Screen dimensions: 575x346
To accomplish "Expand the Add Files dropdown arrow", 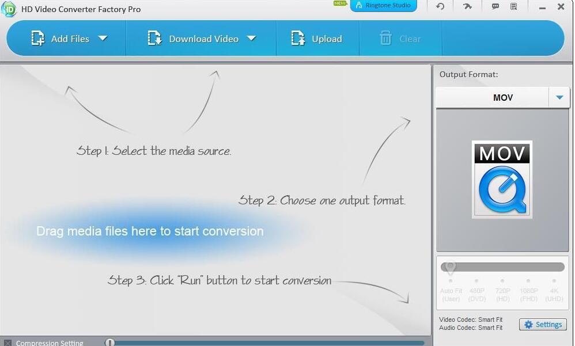I will 103,39.
